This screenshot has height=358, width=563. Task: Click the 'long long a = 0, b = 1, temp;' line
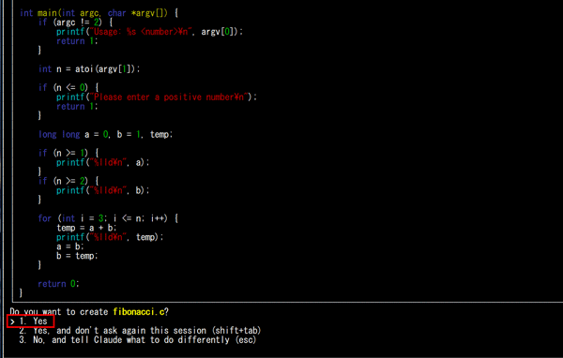click(105, 135)
